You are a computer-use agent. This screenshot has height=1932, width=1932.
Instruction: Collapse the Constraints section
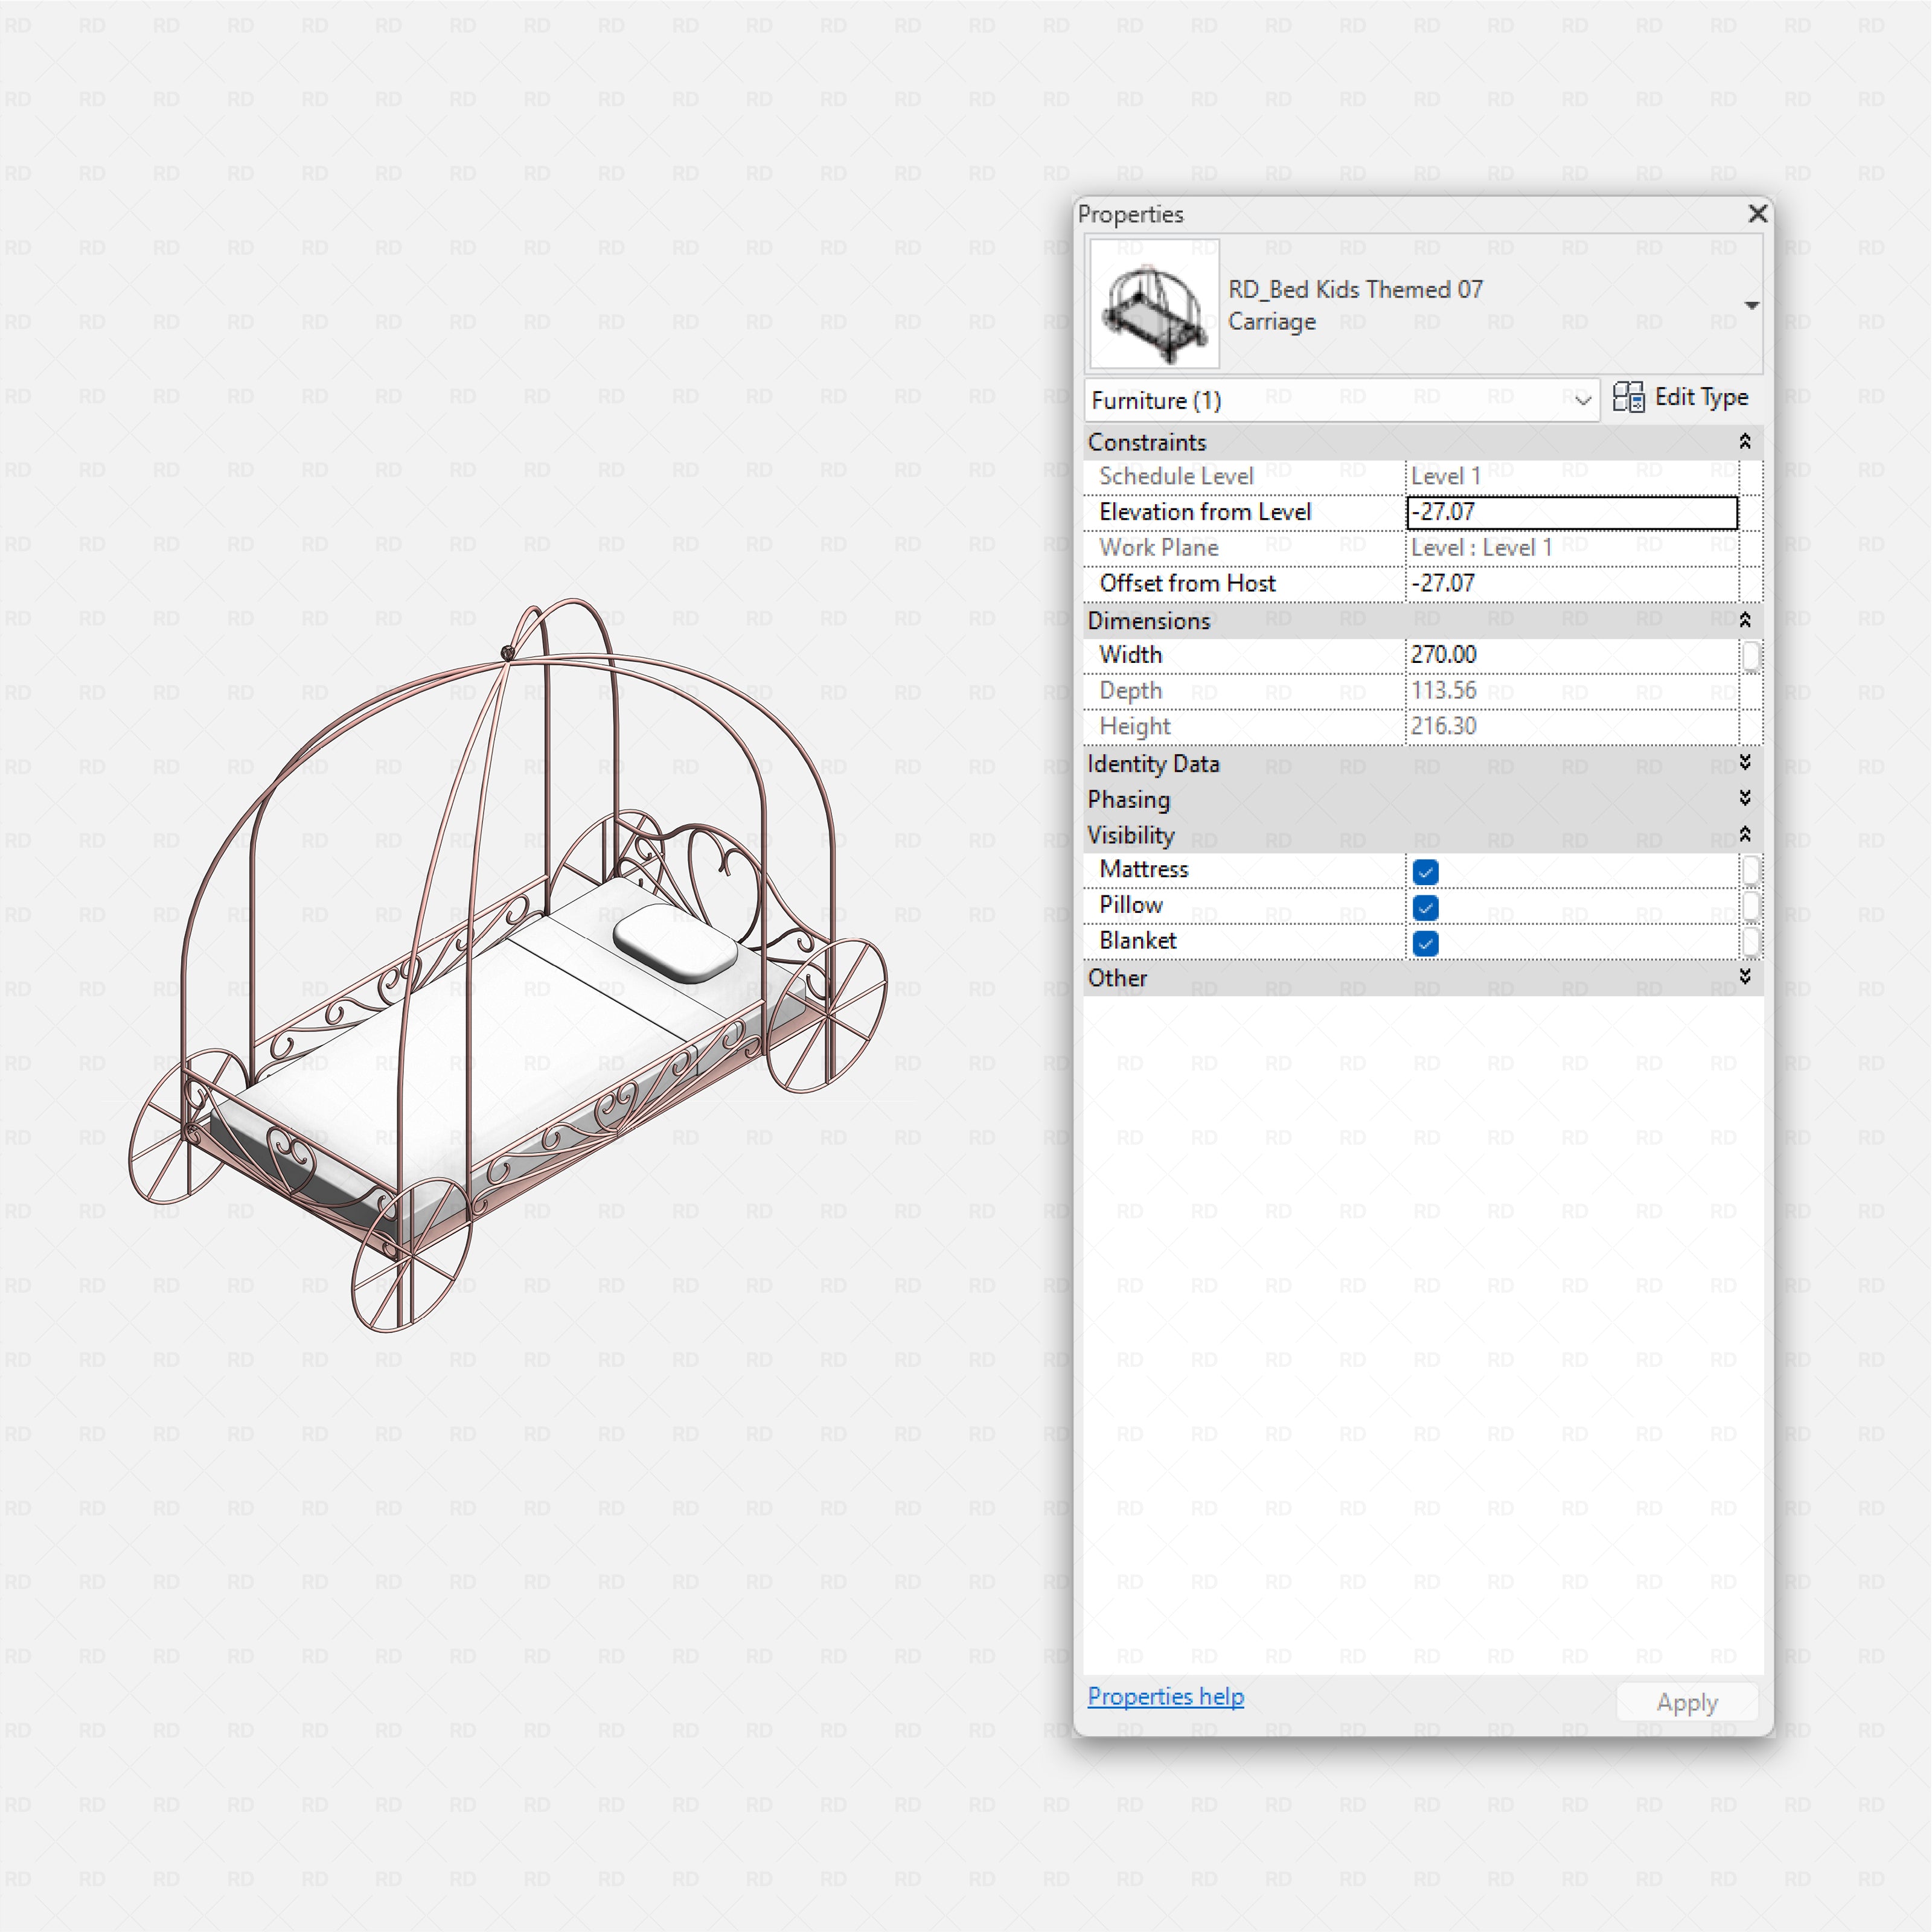1744,441
